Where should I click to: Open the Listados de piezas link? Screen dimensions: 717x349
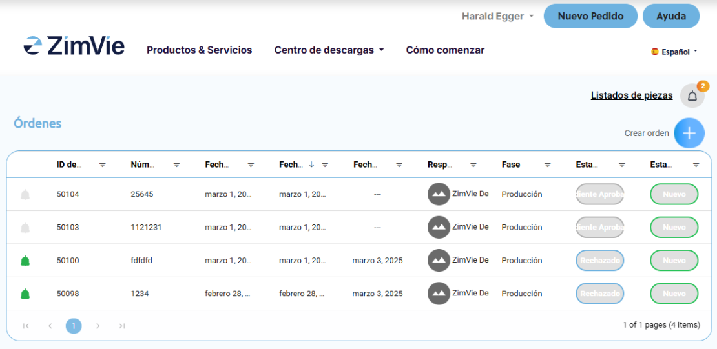tap(631, 95)
